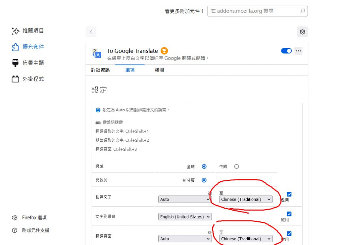The width and height of the screenshot is (345, 245).
Task: Open 翻譯文字 target Chinese (Traditional) dropdown
Action: tap(246, 199)
